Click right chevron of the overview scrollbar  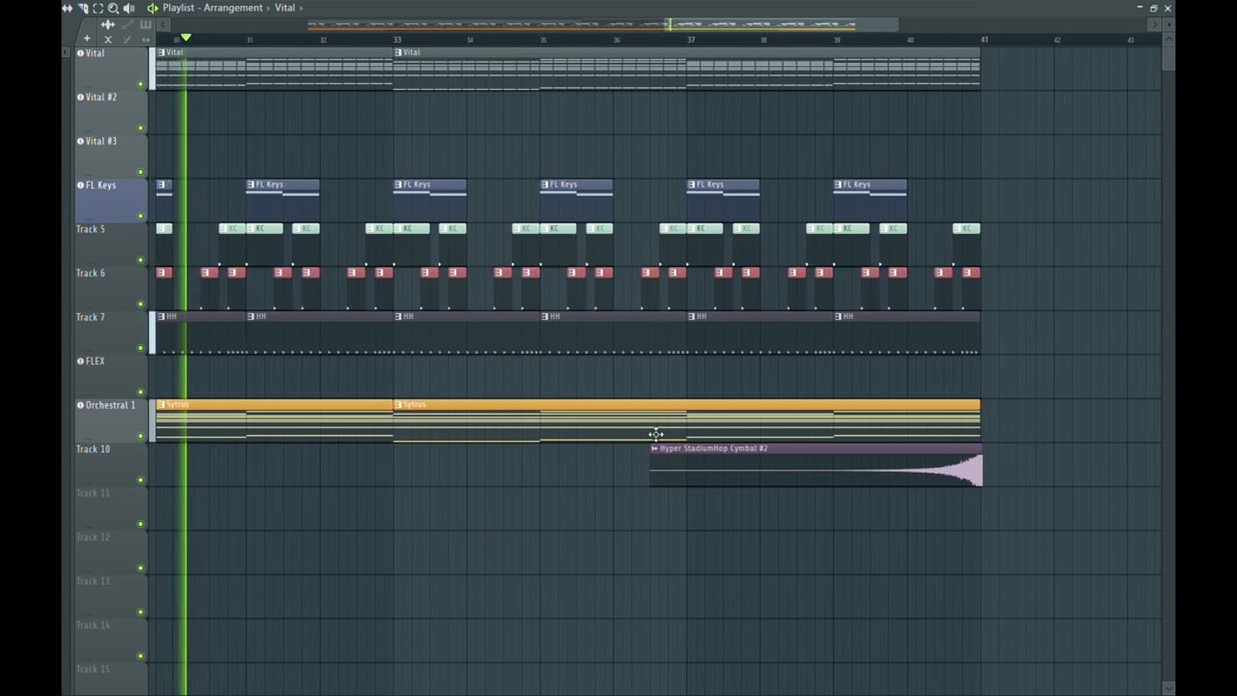[1154, 24]
